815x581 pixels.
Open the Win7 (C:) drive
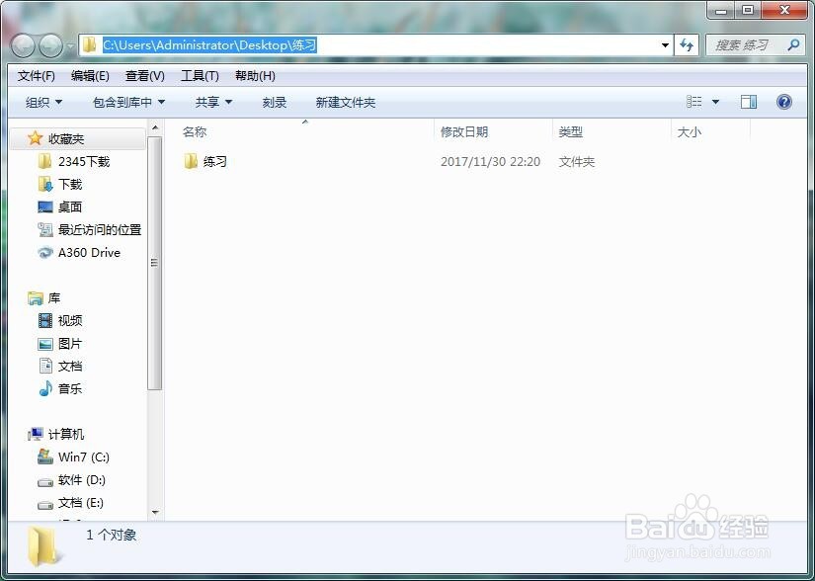click(x=81, y=456)
